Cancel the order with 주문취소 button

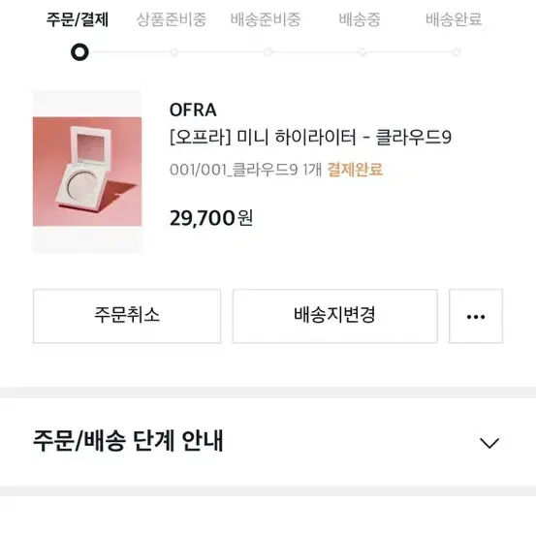[x=127, y=316]
